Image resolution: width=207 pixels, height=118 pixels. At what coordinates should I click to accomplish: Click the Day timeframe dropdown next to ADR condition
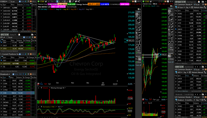[x=185, y=72]
